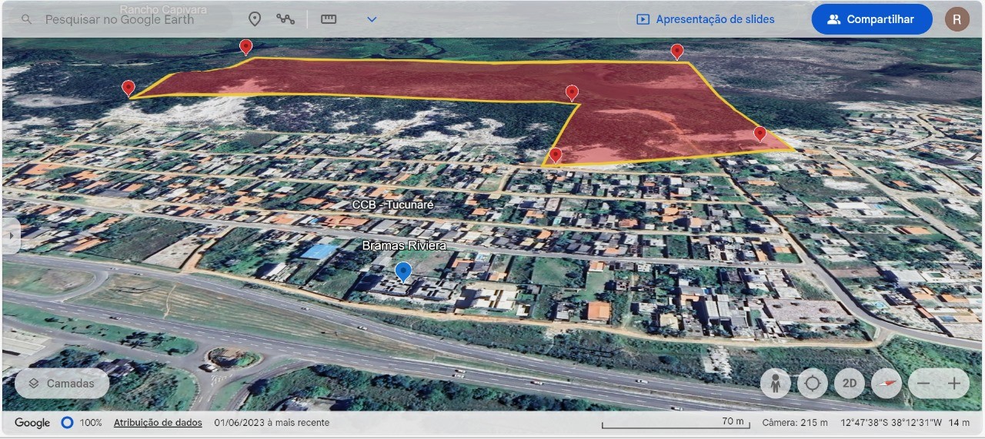Click the Rancho Capivara label

coord(163,9)
